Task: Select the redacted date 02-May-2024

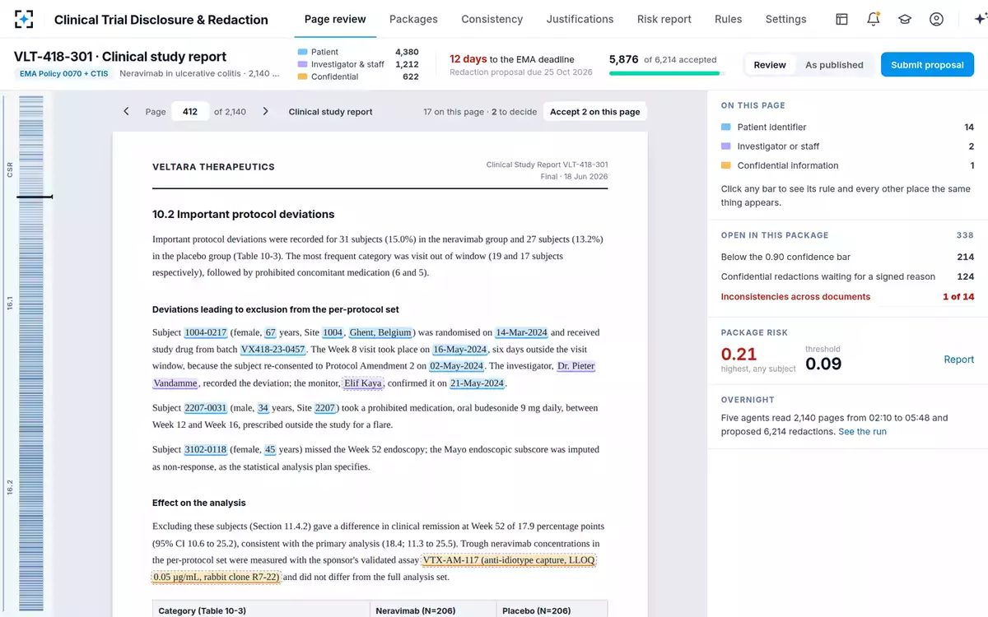Action: [x=457, y=366]
